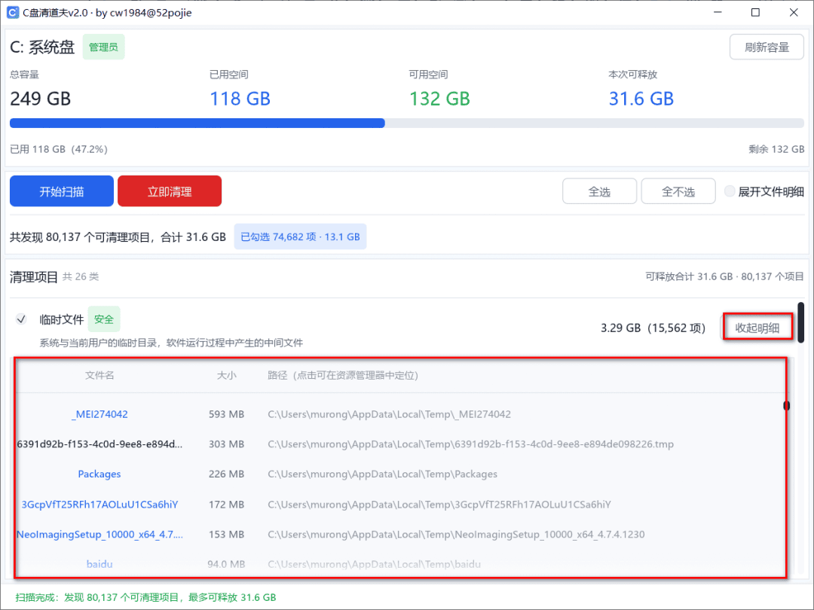This screenshot has height=610, width=814.
Task: Click the file detail list scrollbar thumb
Action: (x=786, y=406)
